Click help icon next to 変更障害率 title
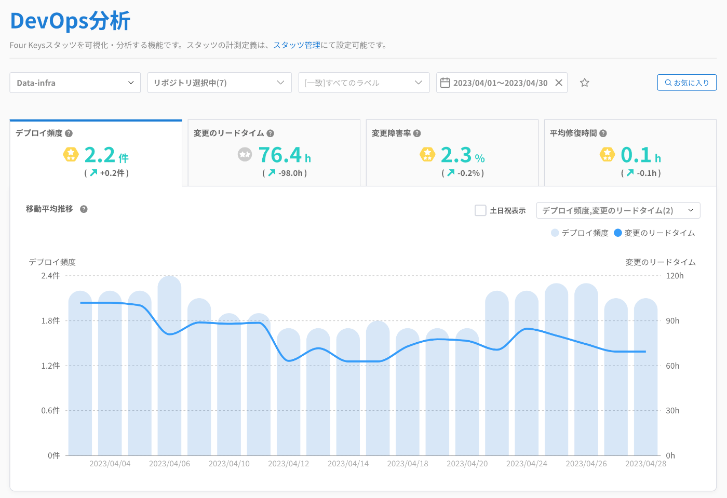Viewport: 727px width, 498px height. point(417,133)
